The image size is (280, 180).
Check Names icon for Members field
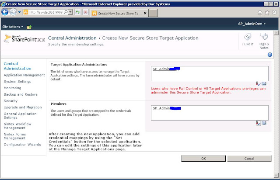258,123
